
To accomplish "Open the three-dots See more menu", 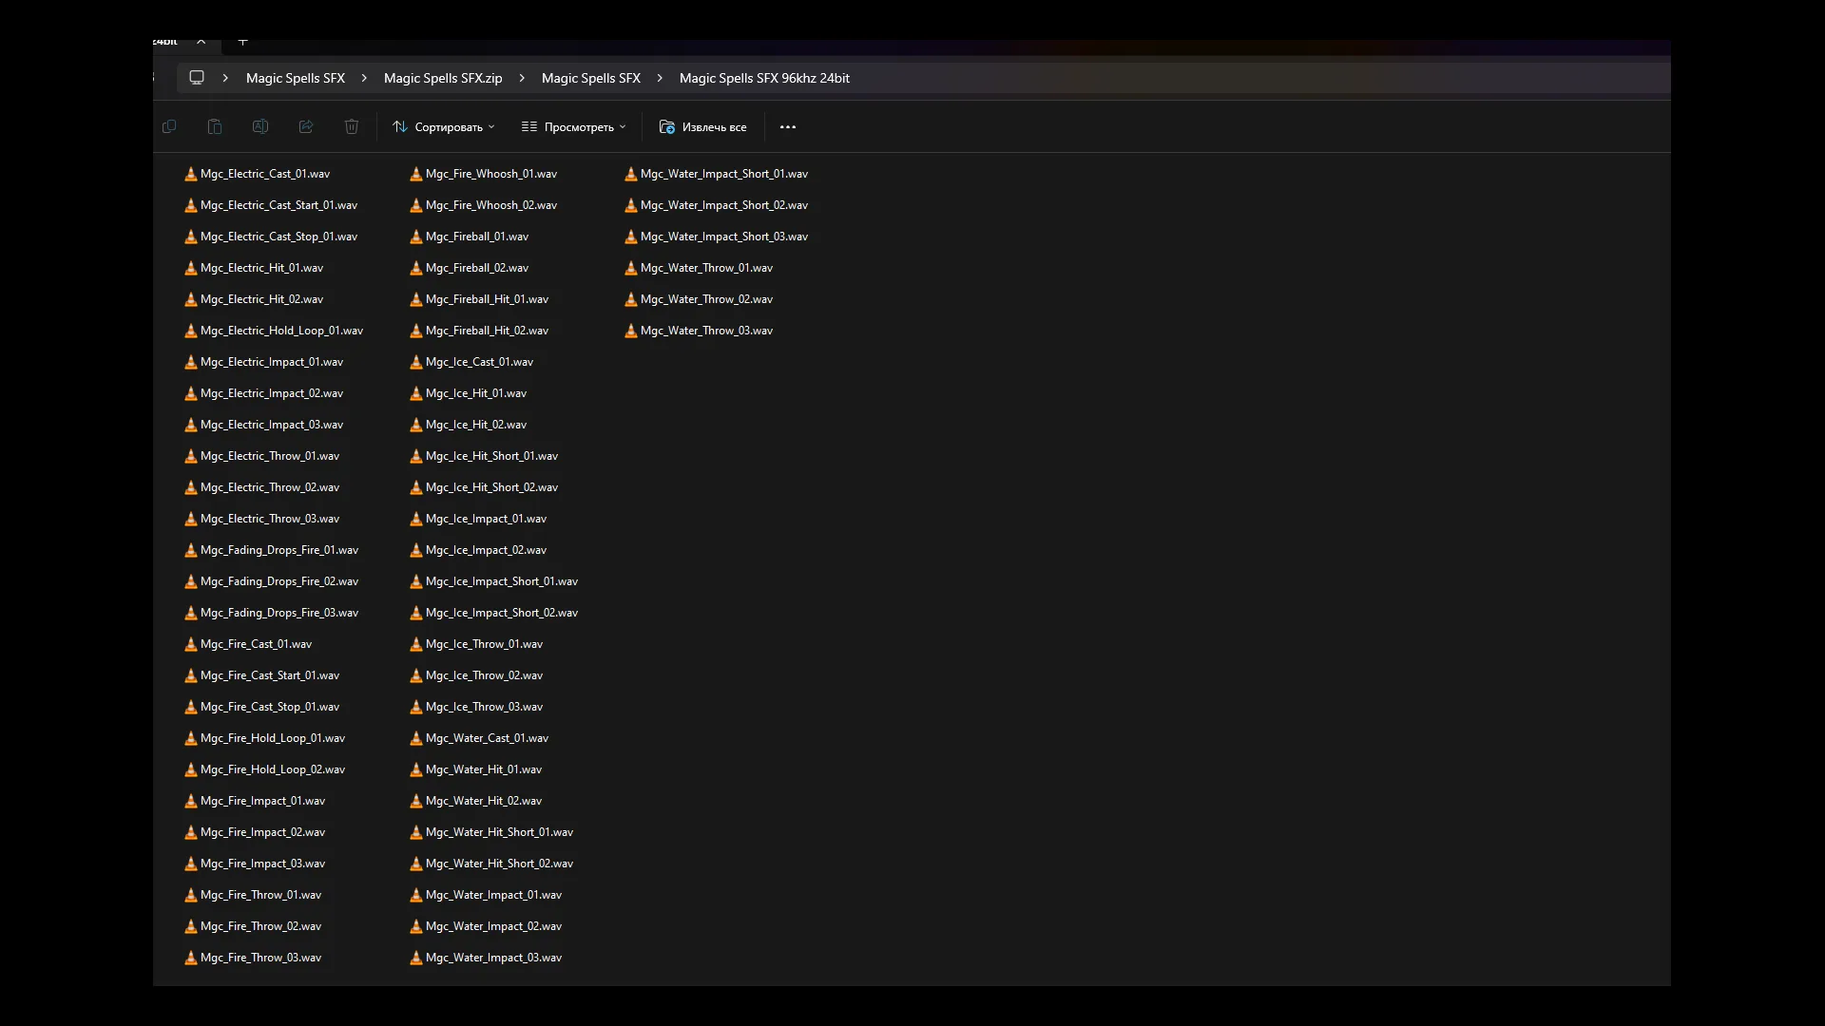I will pyautogui.click(x=788, y=126).
